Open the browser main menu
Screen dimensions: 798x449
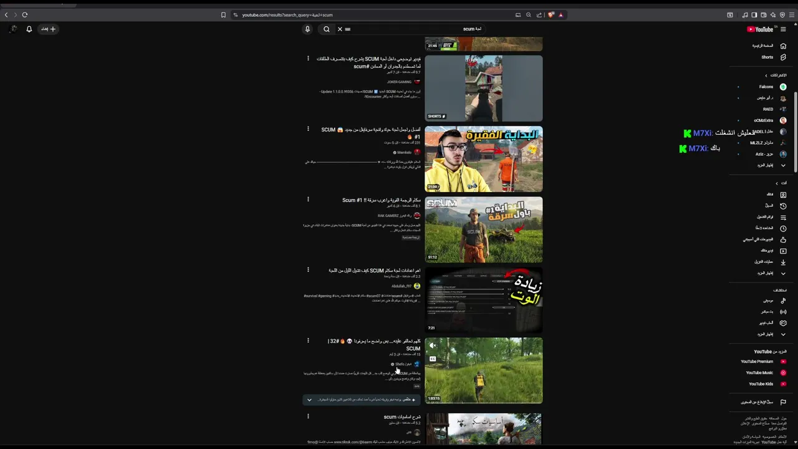coord(792,15)
